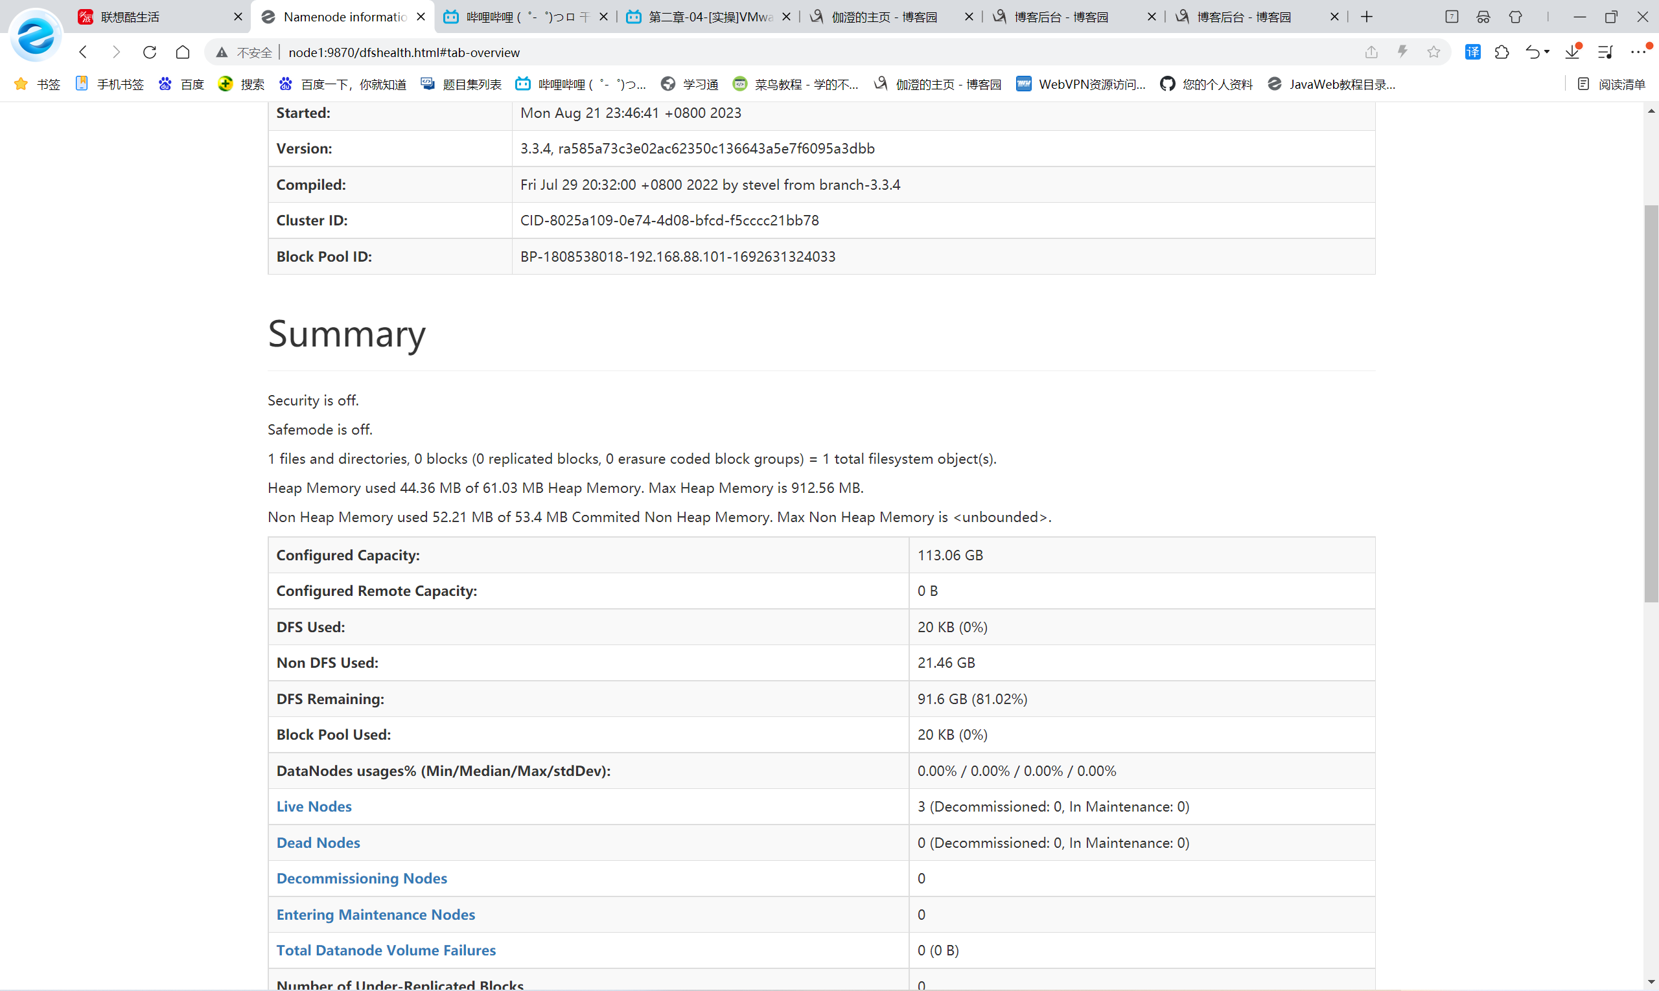Open the browser skin shirt icon
Image resolution: width=1659 pixels, height=991 pixels.
1514,17
